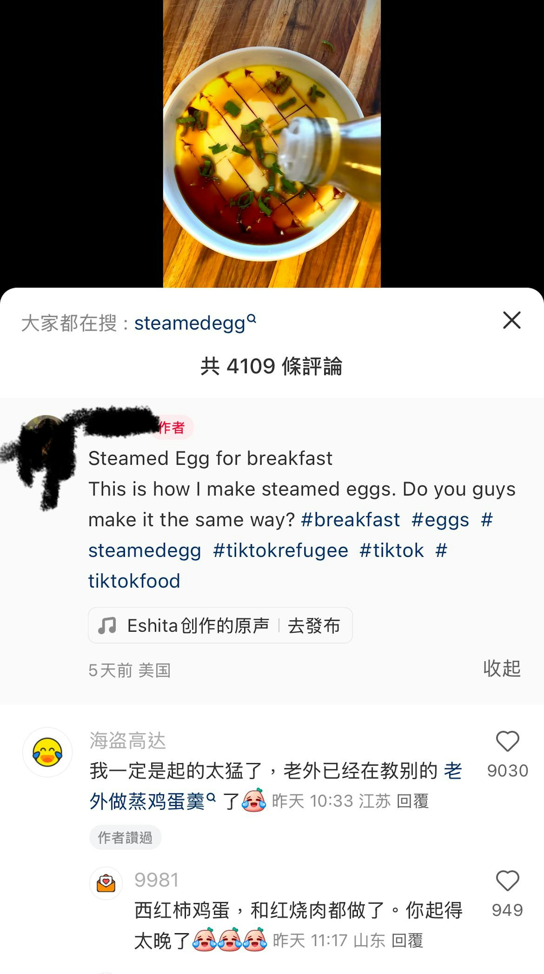Reply to user 9981's comment via 回覆
Screen dimensions: 544x974
[x=407, y=941]
